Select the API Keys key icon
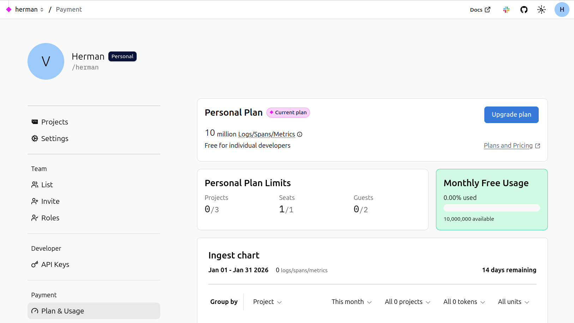Screen dimensions: 574x323 (35, 264)
